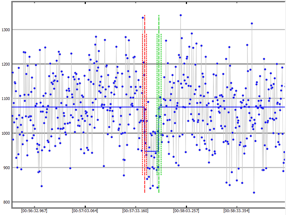Select the 800 y-axis label
Image resolution: width=286 pixels, height=215 pixels.
6,202
